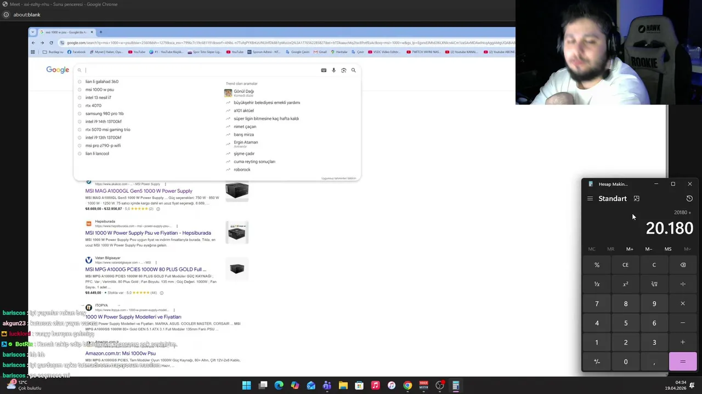Click the Google search input field
Image resolution: width=702 pixels, height=394 pixels.
pyautogui.click(x=200, y=70)
